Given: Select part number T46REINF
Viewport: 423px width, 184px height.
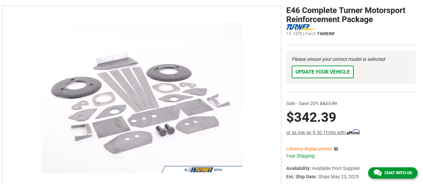Looking at the screenshot, I should [x=326, y=34].
